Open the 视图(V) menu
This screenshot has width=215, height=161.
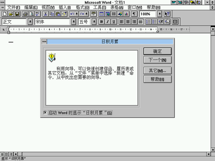(x=48, y=7)
